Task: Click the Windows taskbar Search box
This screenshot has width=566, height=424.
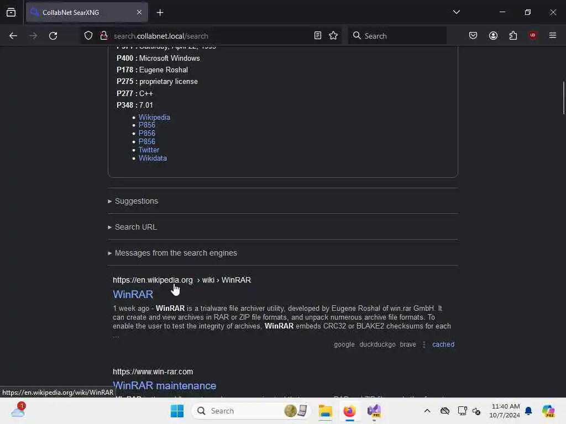Action: click(251, 411)
